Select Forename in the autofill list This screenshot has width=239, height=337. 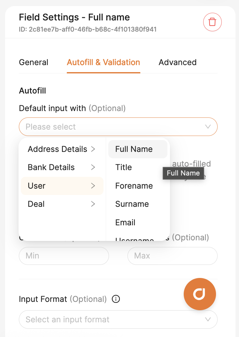pos(138,186)
